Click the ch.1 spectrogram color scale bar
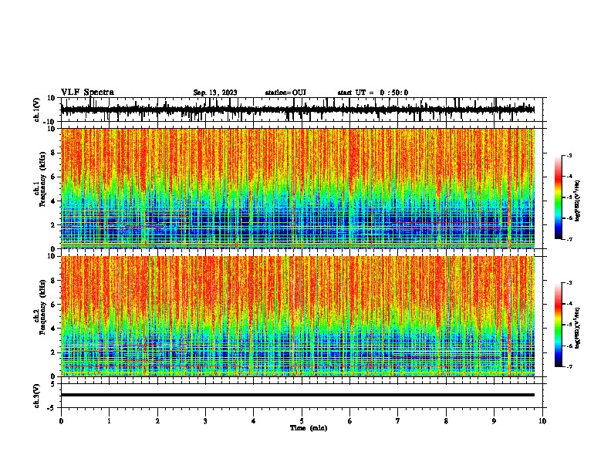Image resolution: width=611 pixels, height=472 pixels. 558,197
